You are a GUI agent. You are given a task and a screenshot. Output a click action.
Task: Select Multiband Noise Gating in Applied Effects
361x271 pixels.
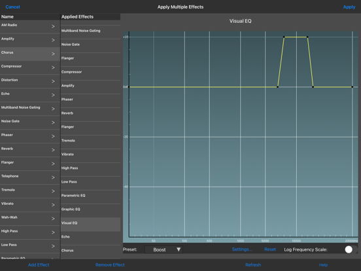pos(90,32)
